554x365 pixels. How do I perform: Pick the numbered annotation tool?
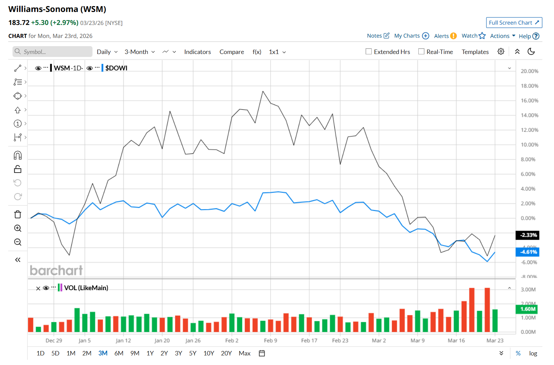click(18, 124)
